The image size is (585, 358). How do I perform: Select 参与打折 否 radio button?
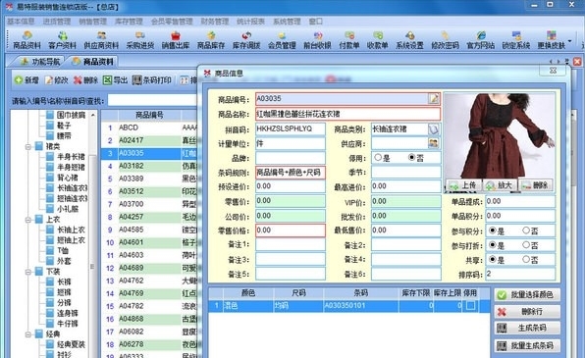[526, 245]
